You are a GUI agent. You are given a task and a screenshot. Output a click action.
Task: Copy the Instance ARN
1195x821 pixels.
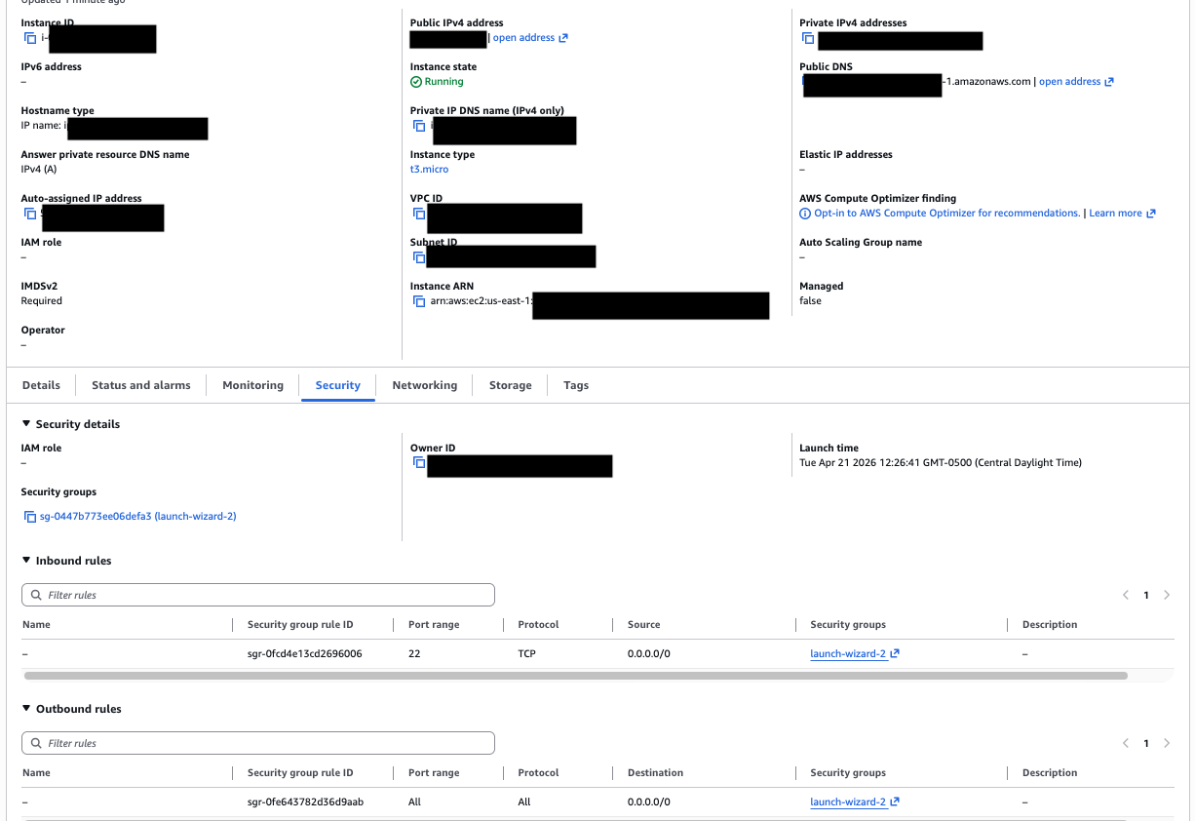click(x=419, y=301)
